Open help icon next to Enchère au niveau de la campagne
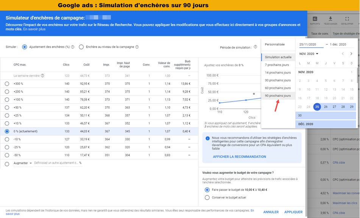 coord(137,47)
